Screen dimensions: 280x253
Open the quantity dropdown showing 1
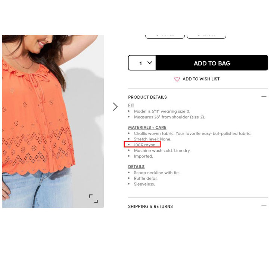(142, 63)
